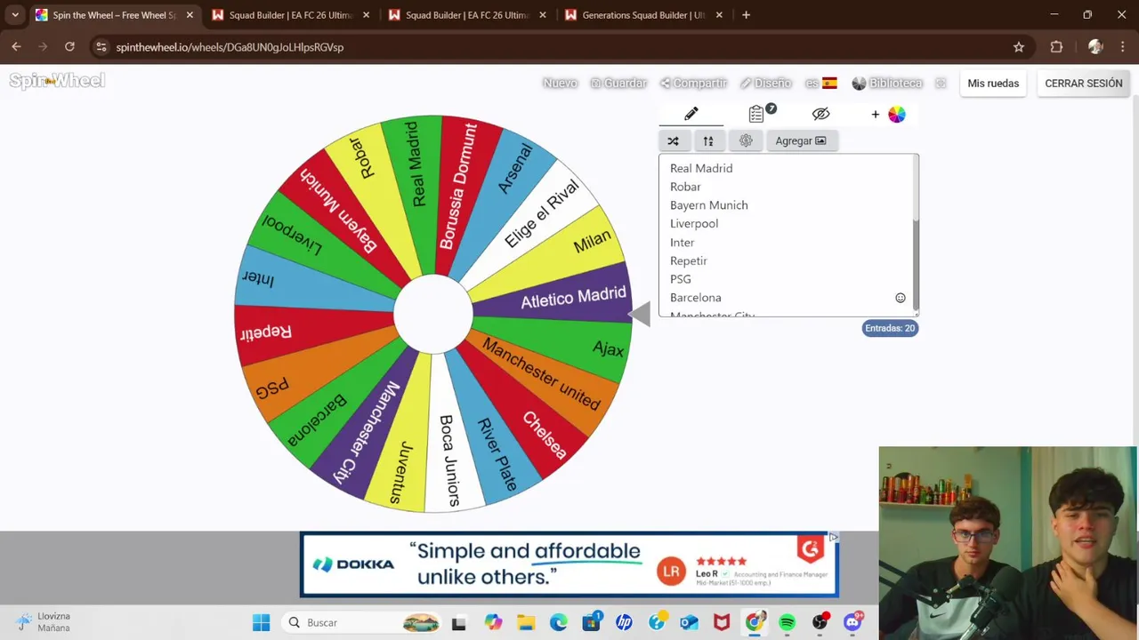Bookmark this page with the star
The width and height of the screenshot is (1139, 640).
pyautogui.click(x=1019, y=47)
